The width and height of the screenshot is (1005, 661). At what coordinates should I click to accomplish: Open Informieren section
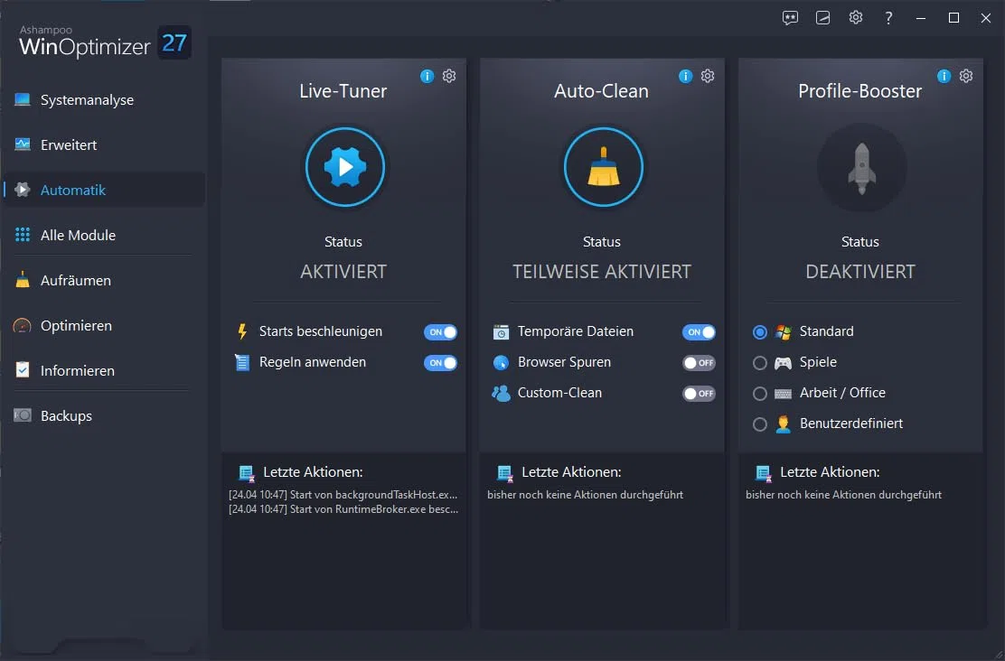[x=104, y=370]
